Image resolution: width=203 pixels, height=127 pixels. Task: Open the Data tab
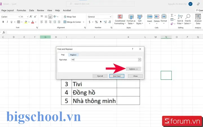32,10
